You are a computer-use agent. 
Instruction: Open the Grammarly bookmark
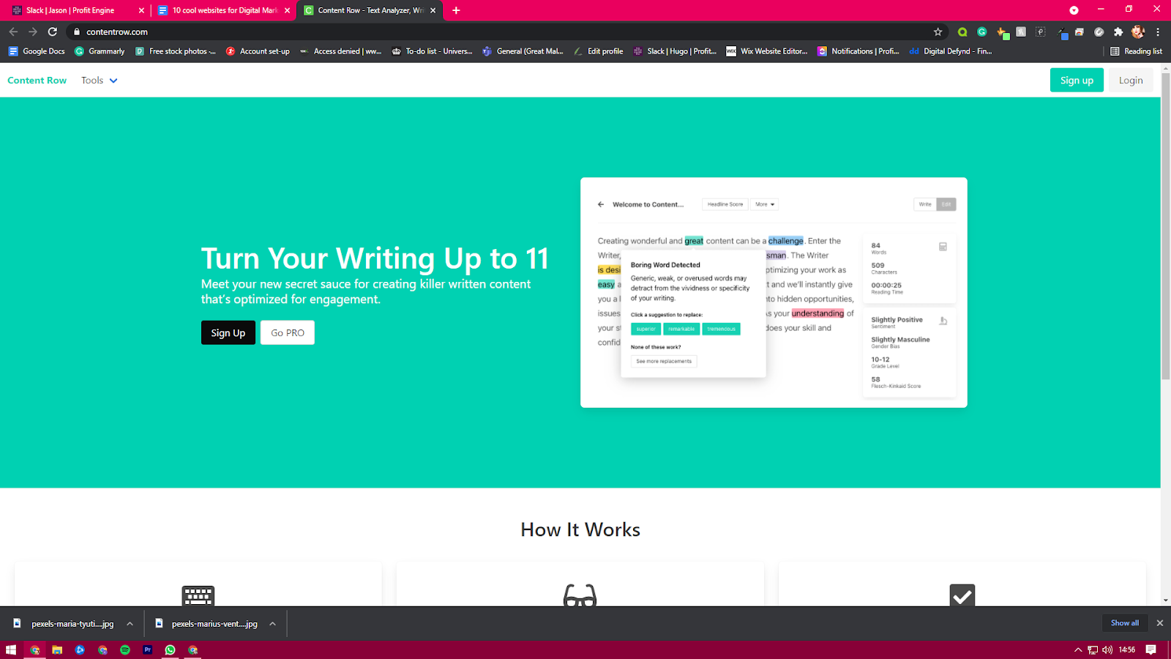click(x=100, y=51)
